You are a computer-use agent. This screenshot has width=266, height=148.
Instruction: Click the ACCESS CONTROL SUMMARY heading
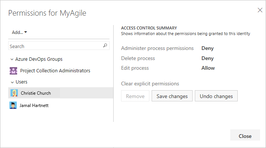[x=149, y=28]
